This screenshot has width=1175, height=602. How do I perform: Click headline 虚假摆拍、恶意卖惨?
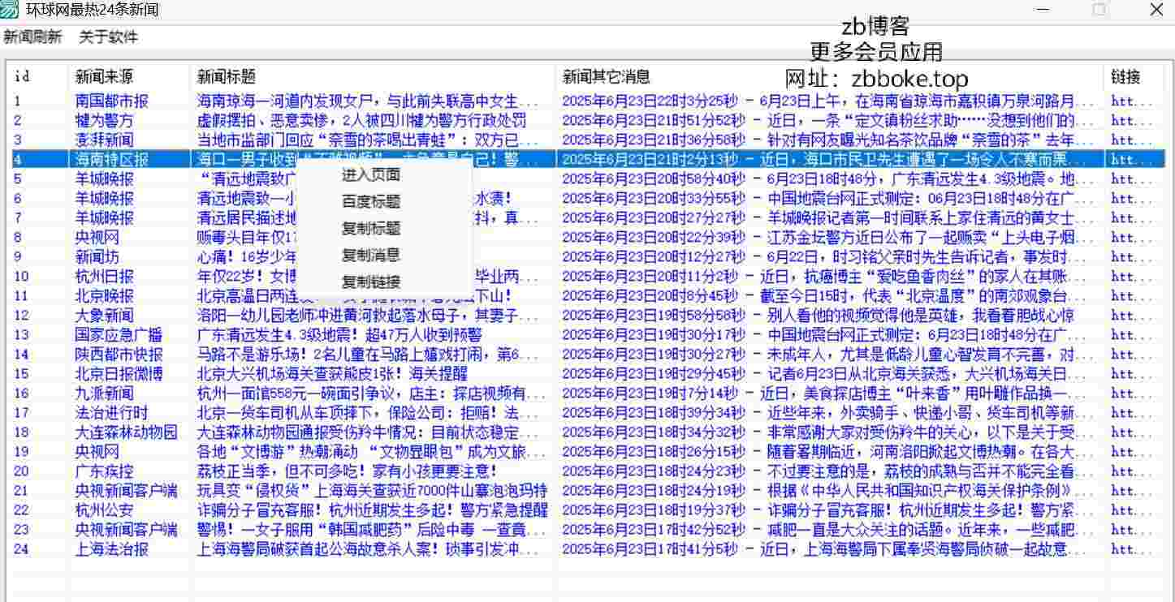coord(362,121)
